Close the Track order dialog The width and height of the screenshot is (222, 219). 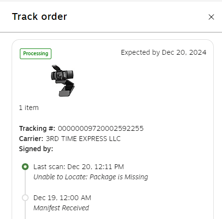click(211, 17)
